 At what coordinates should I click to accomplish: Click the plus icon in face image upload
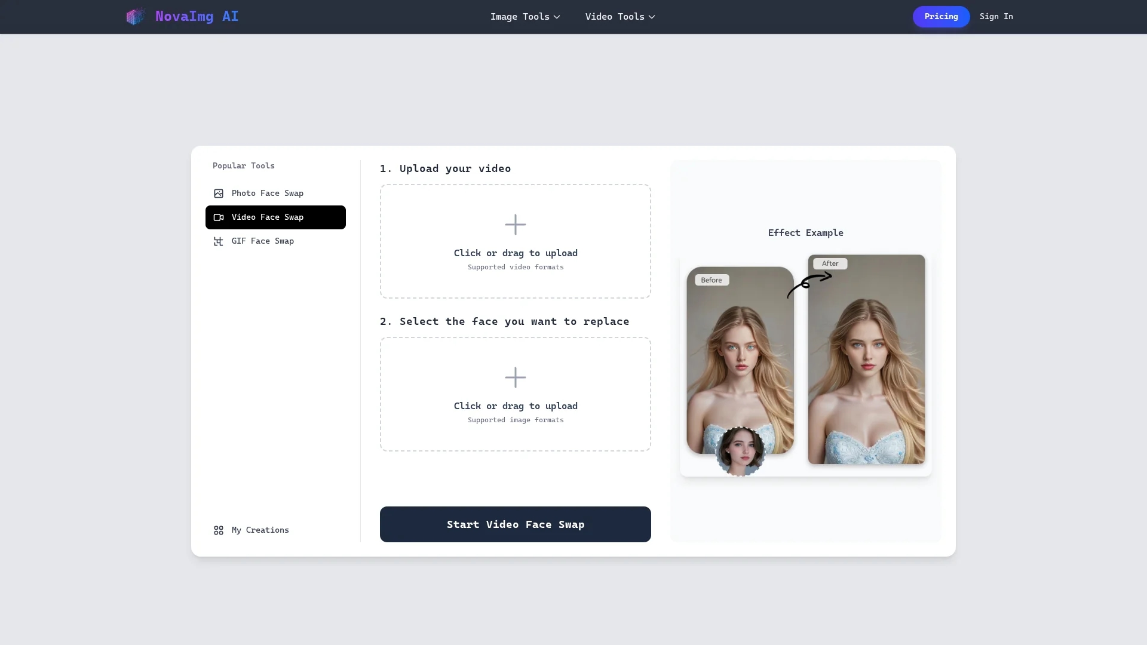pyautogui.click(x=516, y=377)
